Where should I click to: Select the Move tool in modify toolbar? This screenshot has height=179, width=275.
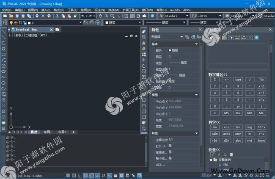click(144, 60)
